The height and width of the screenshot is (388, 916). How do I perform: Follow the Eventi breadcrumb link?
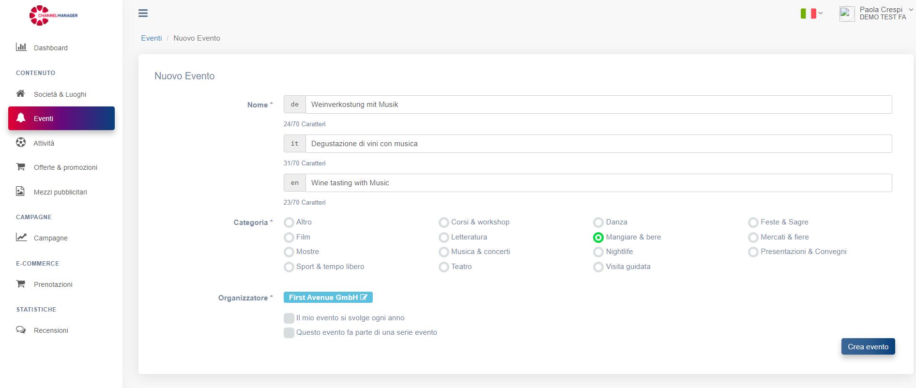151,38
